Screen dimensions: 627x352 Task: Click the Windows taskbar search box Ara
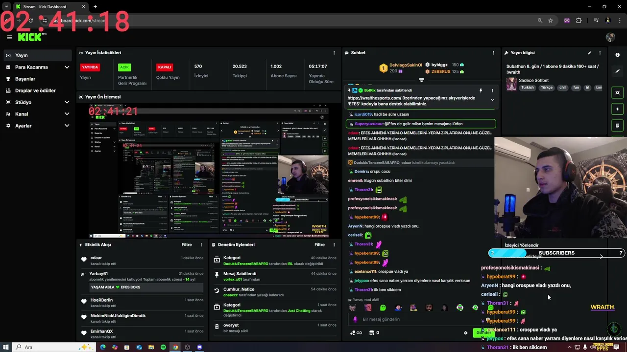pyautogui.click(x=53, y=347)
